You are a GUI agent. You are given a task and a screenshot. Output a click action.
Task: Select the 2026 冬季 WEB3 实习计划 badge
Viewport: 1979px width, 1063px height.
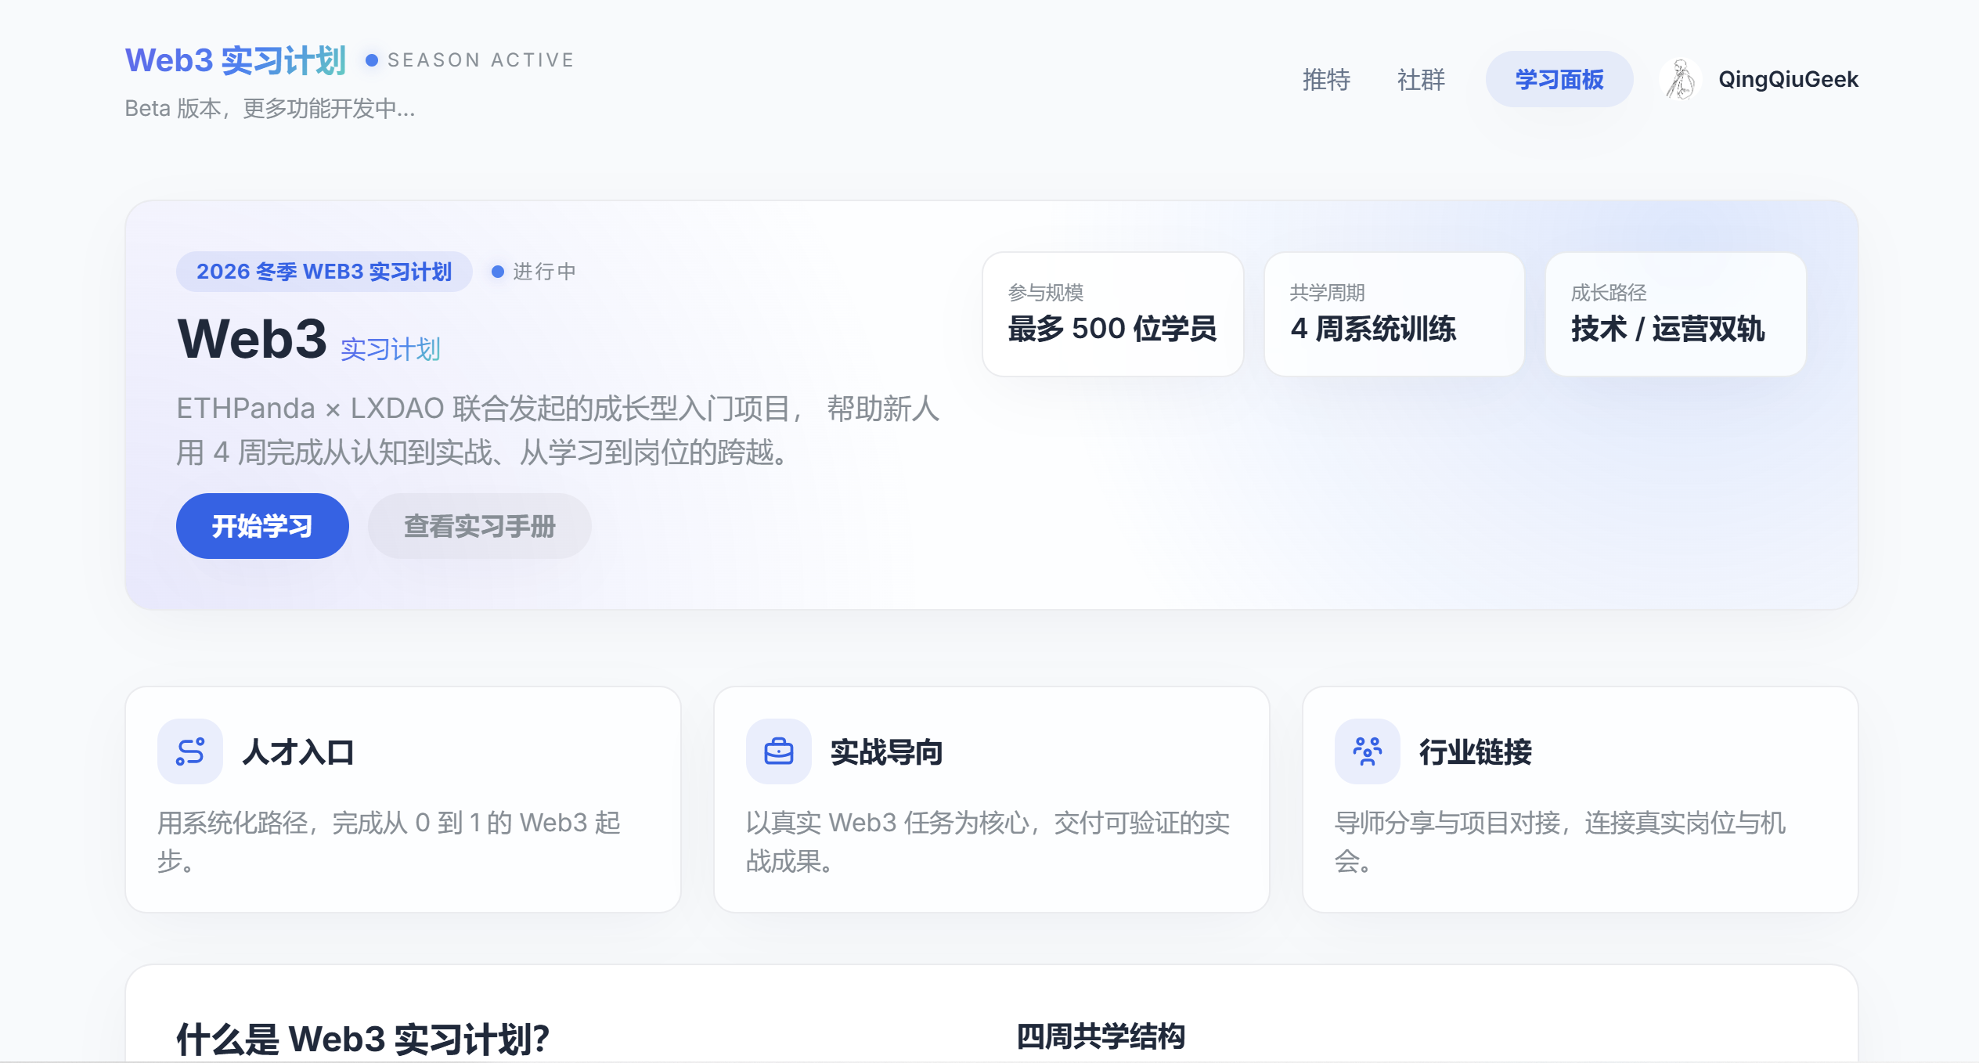tap(324, 272)
